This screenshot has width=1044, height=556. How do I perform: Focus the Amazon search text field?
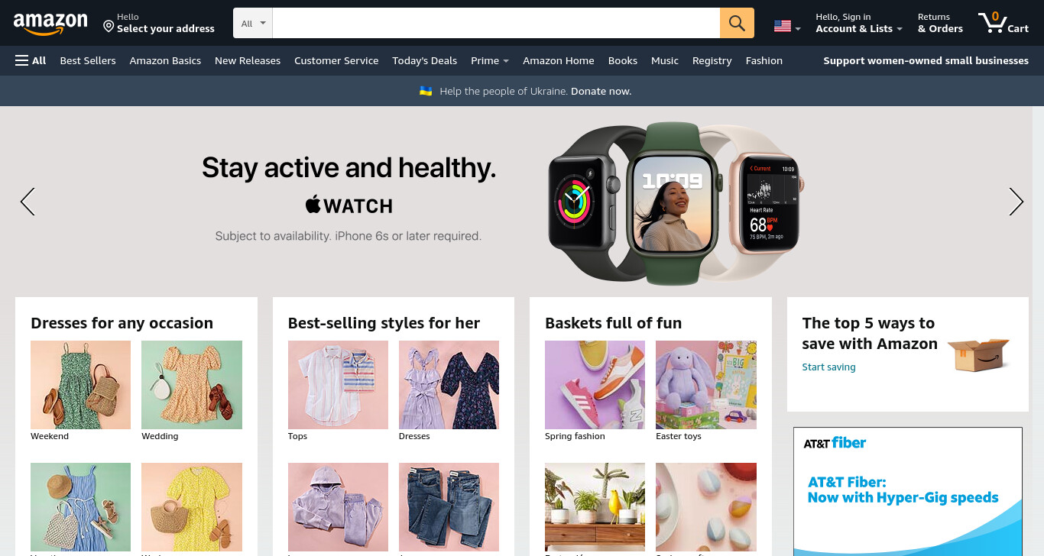tap(496, 23)
